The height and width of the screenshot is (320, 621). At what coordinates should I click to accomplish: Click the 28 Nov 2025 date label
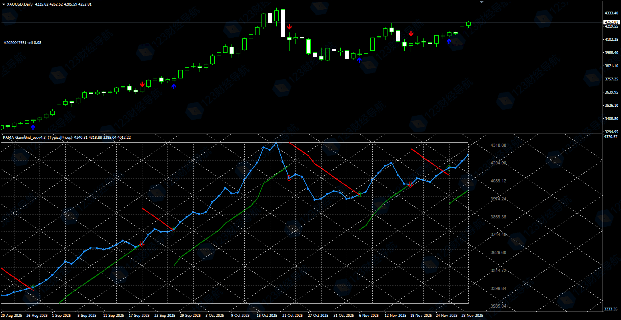pos(473,316)
